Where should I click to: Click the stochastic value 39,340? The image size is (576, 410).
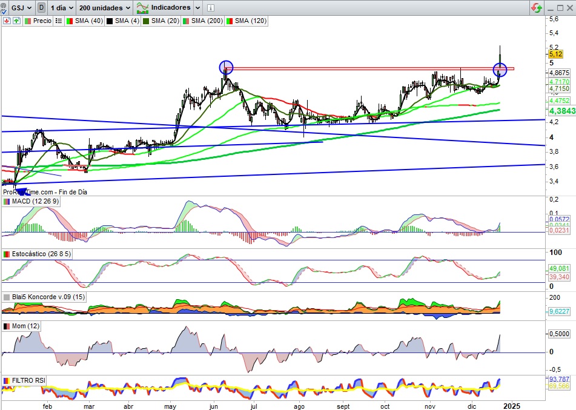pyautogui.click(x=559, y=277)
